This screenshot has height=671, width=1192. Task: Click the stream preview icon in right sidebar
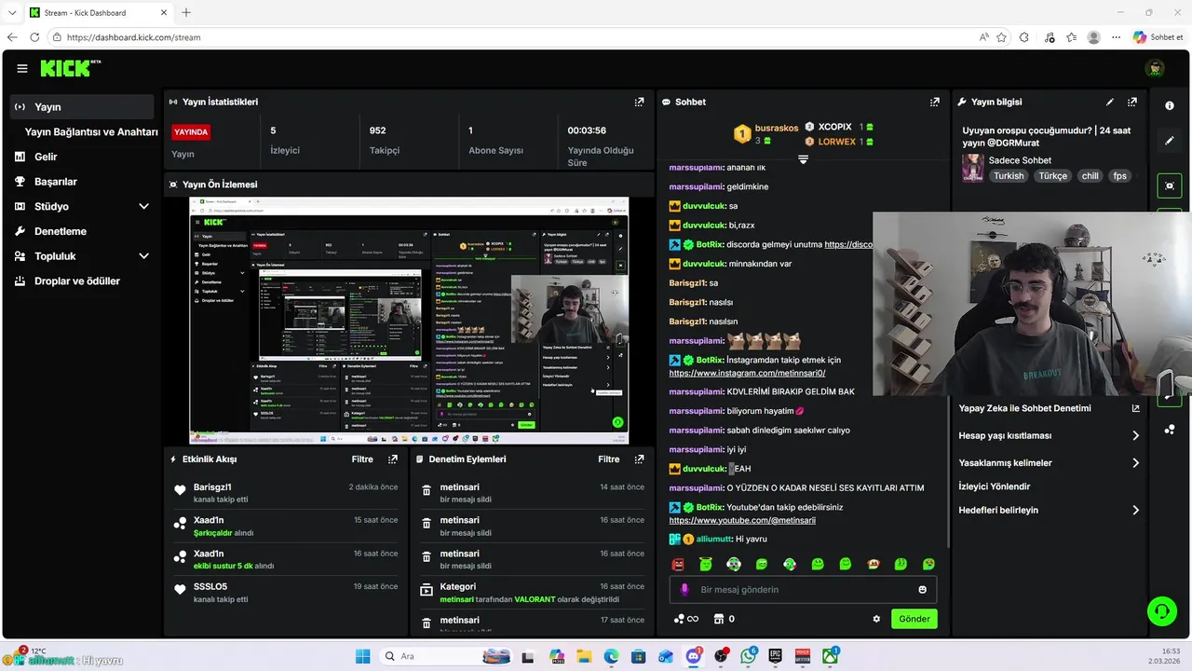coord(1170,185)
